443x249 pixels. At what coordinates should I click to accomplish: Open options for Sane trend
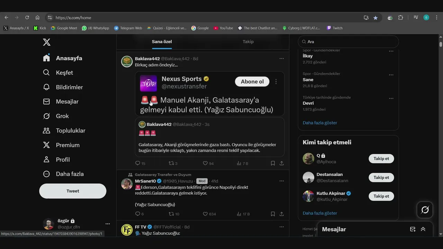click(391, 75)
